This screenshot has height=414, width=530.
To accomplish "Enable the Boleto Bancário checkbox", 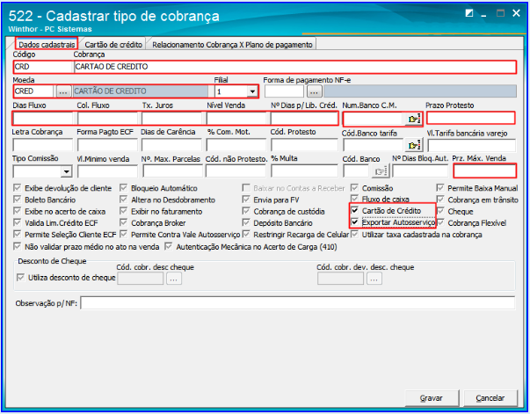I will pyautogui.click(x=19, y=200).
